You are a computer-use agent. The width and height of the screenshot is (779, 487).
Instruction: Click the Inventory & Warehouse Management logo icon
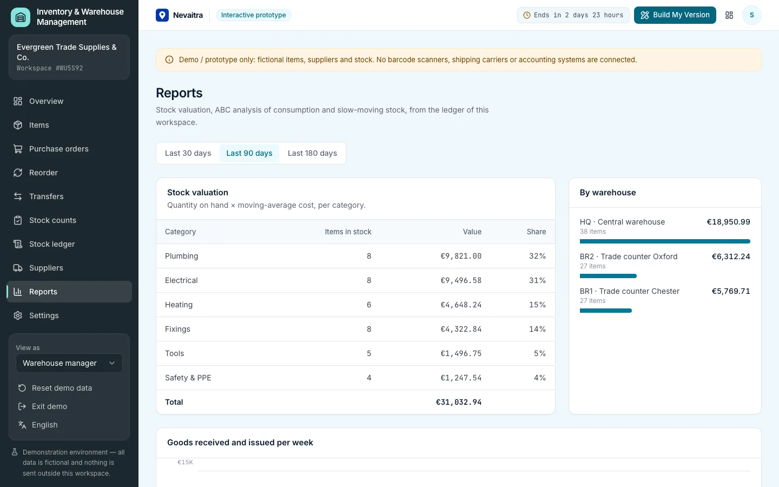point(21,17)
